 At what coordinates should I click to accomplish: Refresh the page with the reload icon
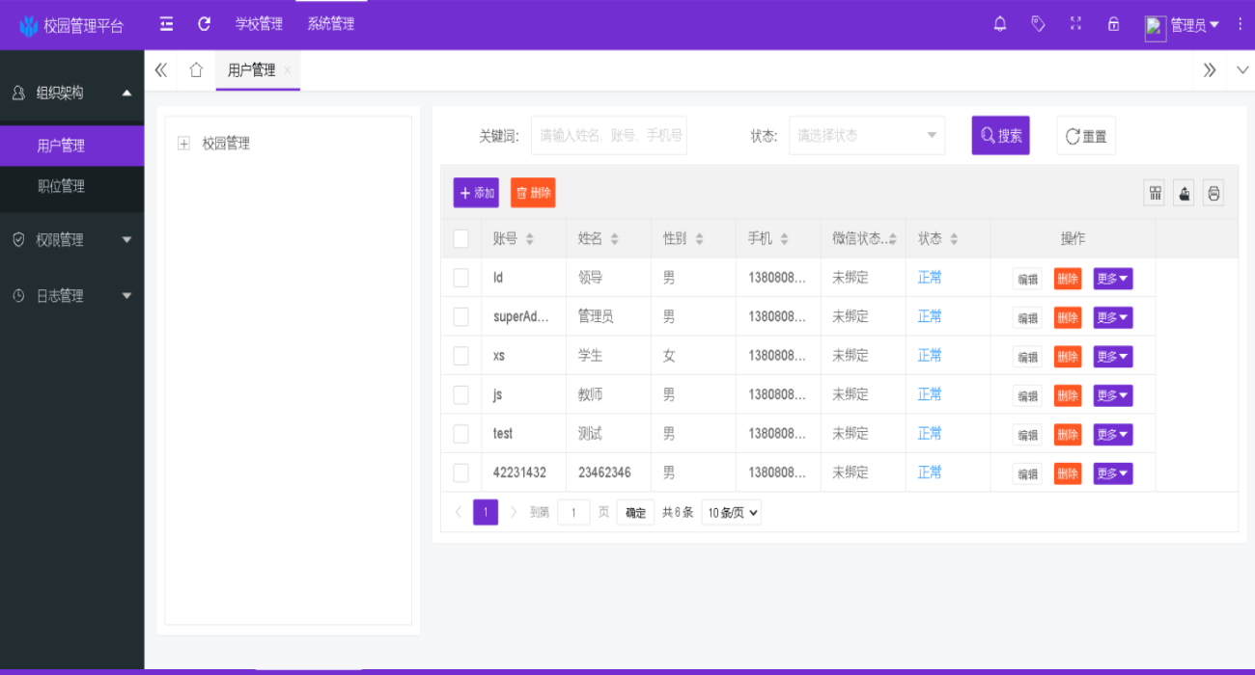(204, 24)
